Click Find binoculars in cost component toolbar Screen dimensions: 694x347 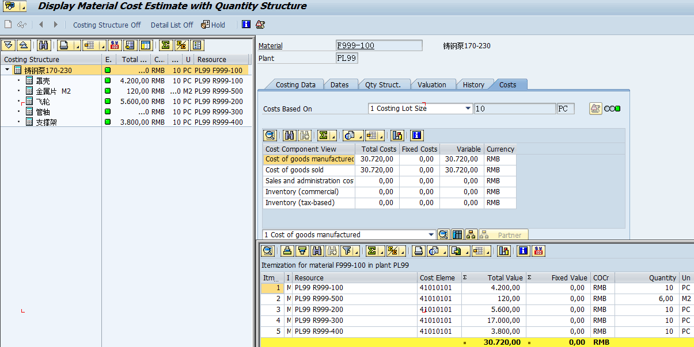(x=289, y=136)
